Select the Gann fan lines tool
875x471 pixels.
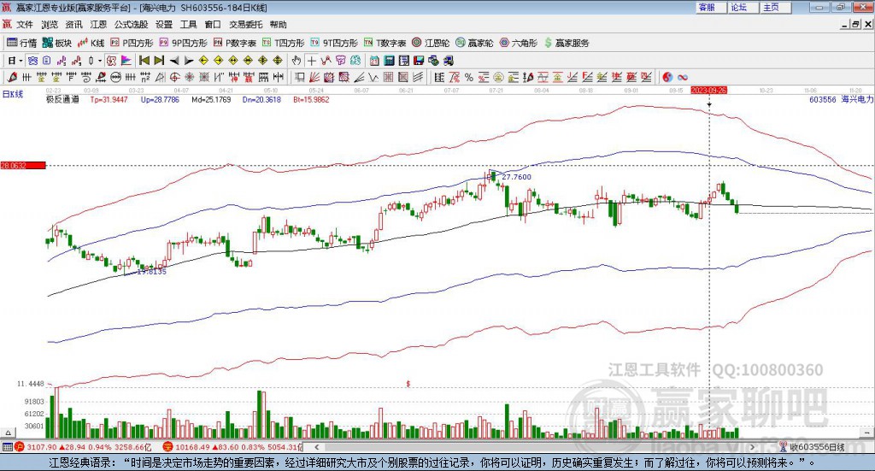[313, 78]
